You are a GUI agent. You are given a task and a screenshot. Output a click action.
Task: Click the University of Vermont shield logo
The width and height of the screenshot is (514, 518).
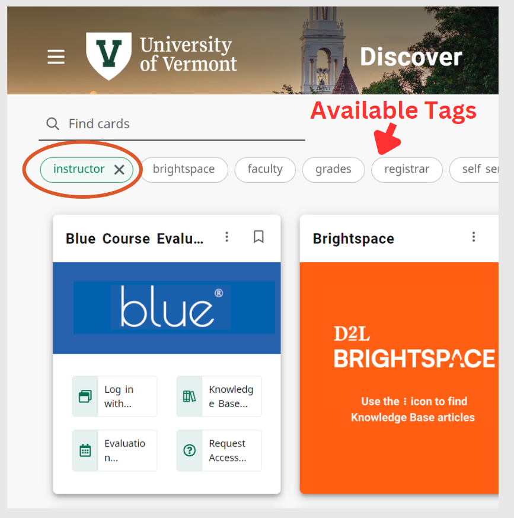coord(108,56)
